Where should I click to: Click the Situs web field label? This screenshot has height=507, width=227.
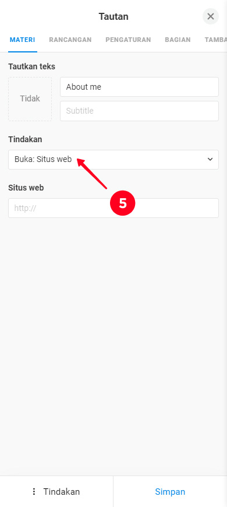[26, 188]
